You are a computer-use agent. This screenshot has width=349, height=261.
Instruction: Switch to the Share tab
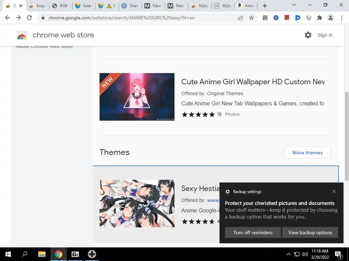coord(131,6)
